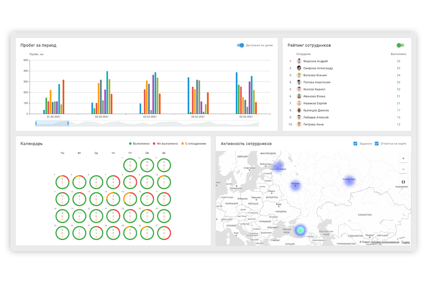
Task: Click the Не выполнено legend item
Action: tap(165, 143)
